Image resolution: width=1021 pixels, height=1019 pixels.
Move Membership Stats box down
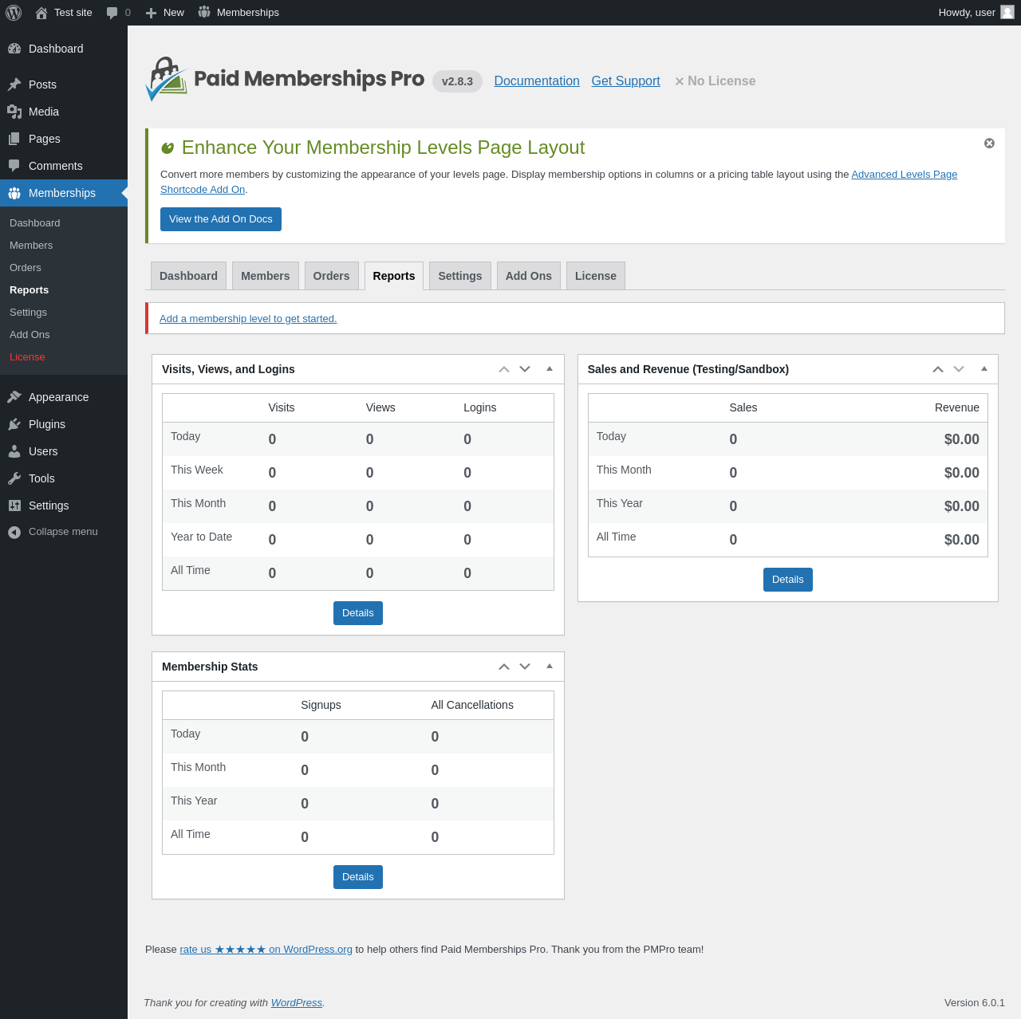(525, 667)
